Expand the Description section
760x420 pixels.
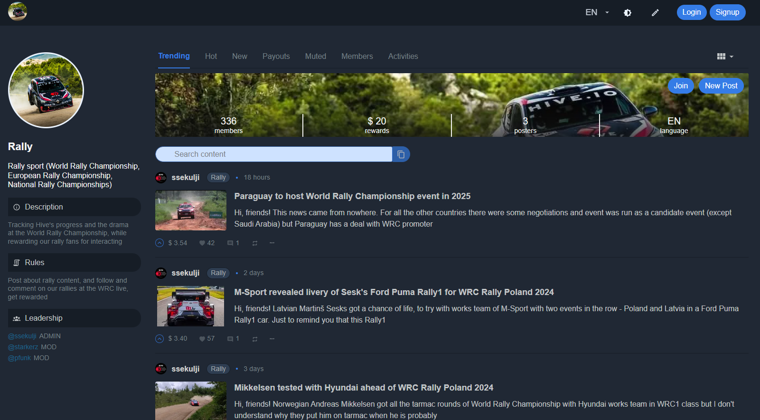click(x=75, y=207)
